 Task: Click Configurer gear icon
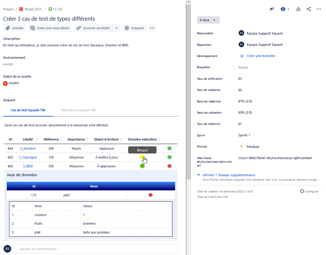pyautogui.click(x=302, y=191)
